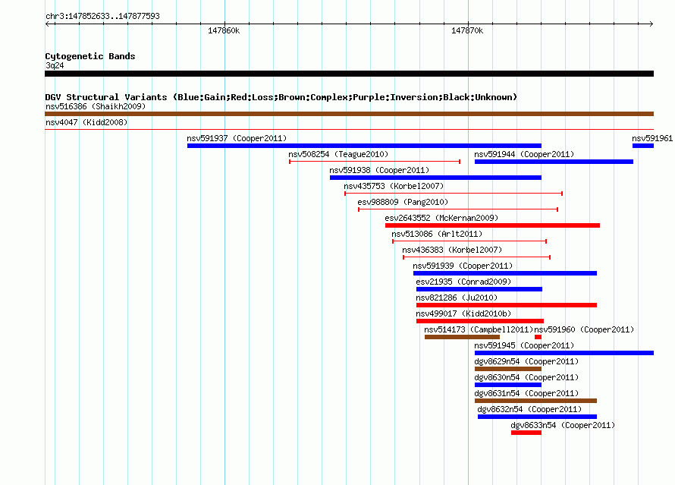Open dgv8633n54 (Cooper2011) label
The image size is (675, 485).
tap(563, 425)
